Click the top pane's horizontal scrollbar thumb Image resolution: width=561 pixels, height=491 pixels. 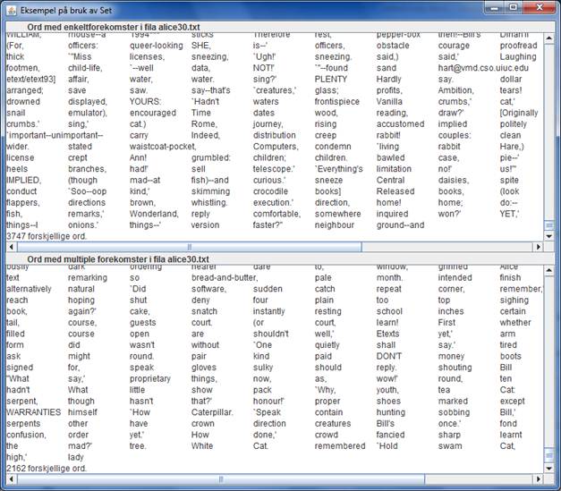[190, 247]
